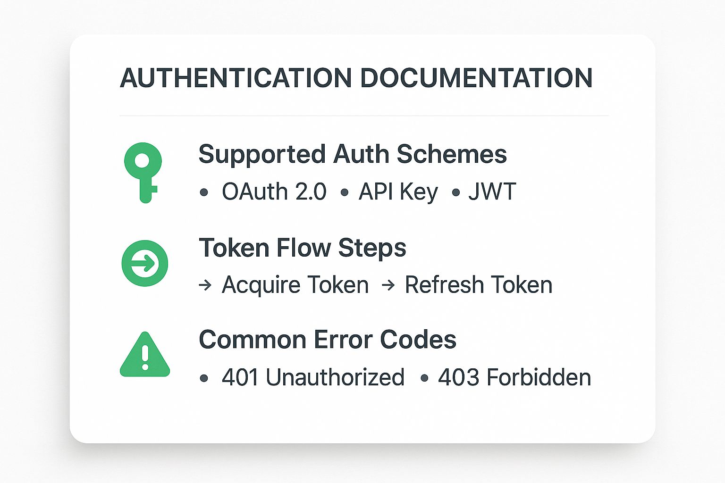Open the Common Error Codes section

point(327,340)
